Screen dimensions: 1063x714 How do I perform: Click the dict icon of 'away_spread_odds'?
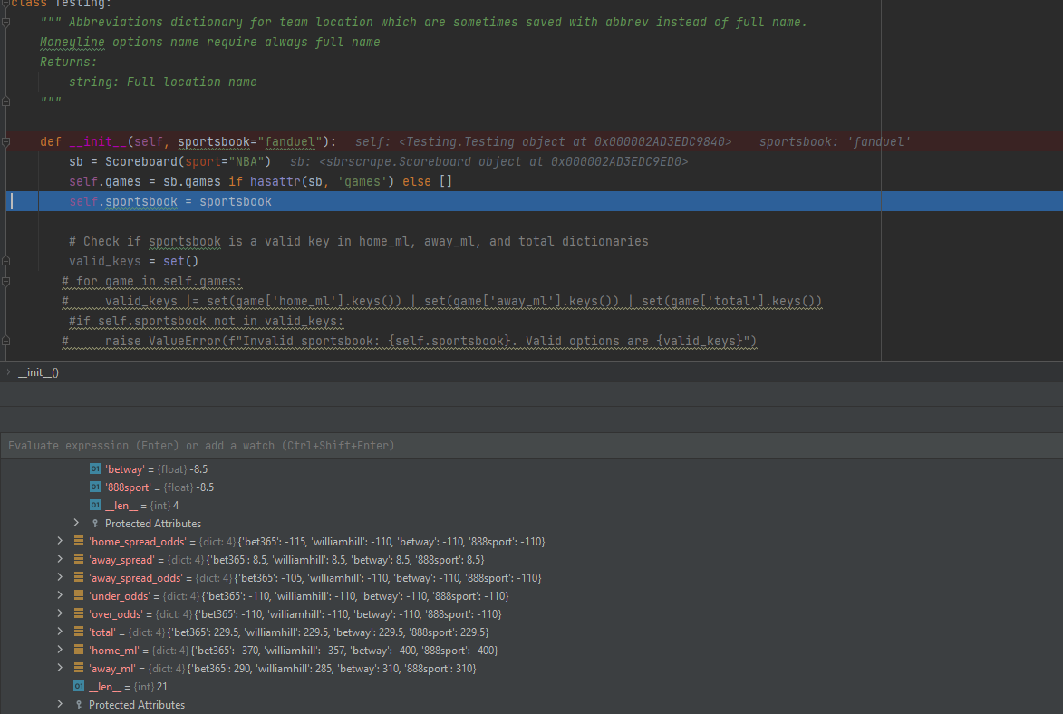click(79, 578)
